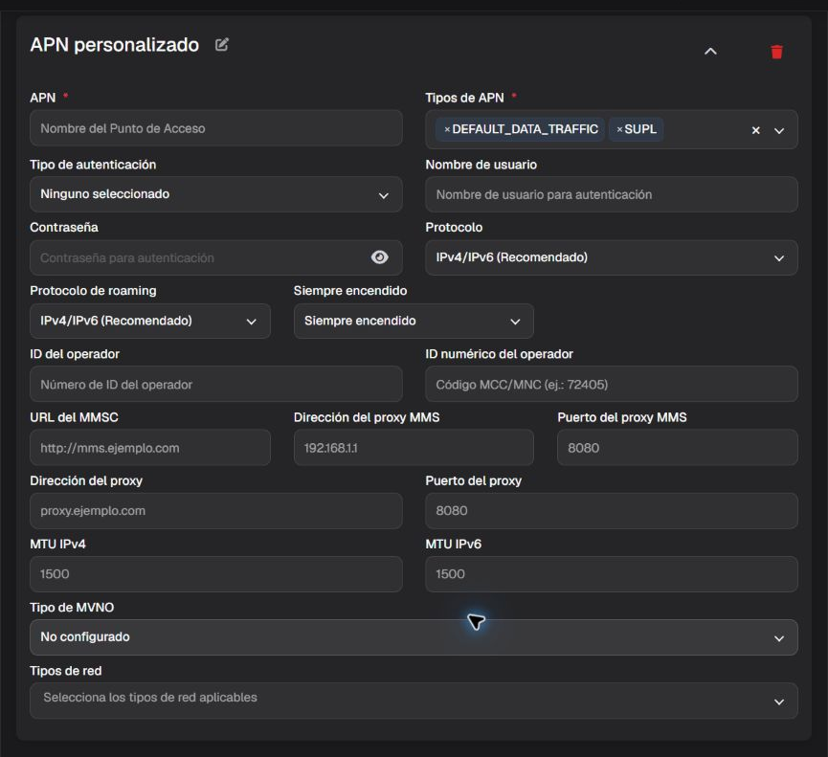Image resolution: width=828 pixels, height=757 pixels.
Task: Open the Tipos de red dropdown
Action: [x=414, y=701]
